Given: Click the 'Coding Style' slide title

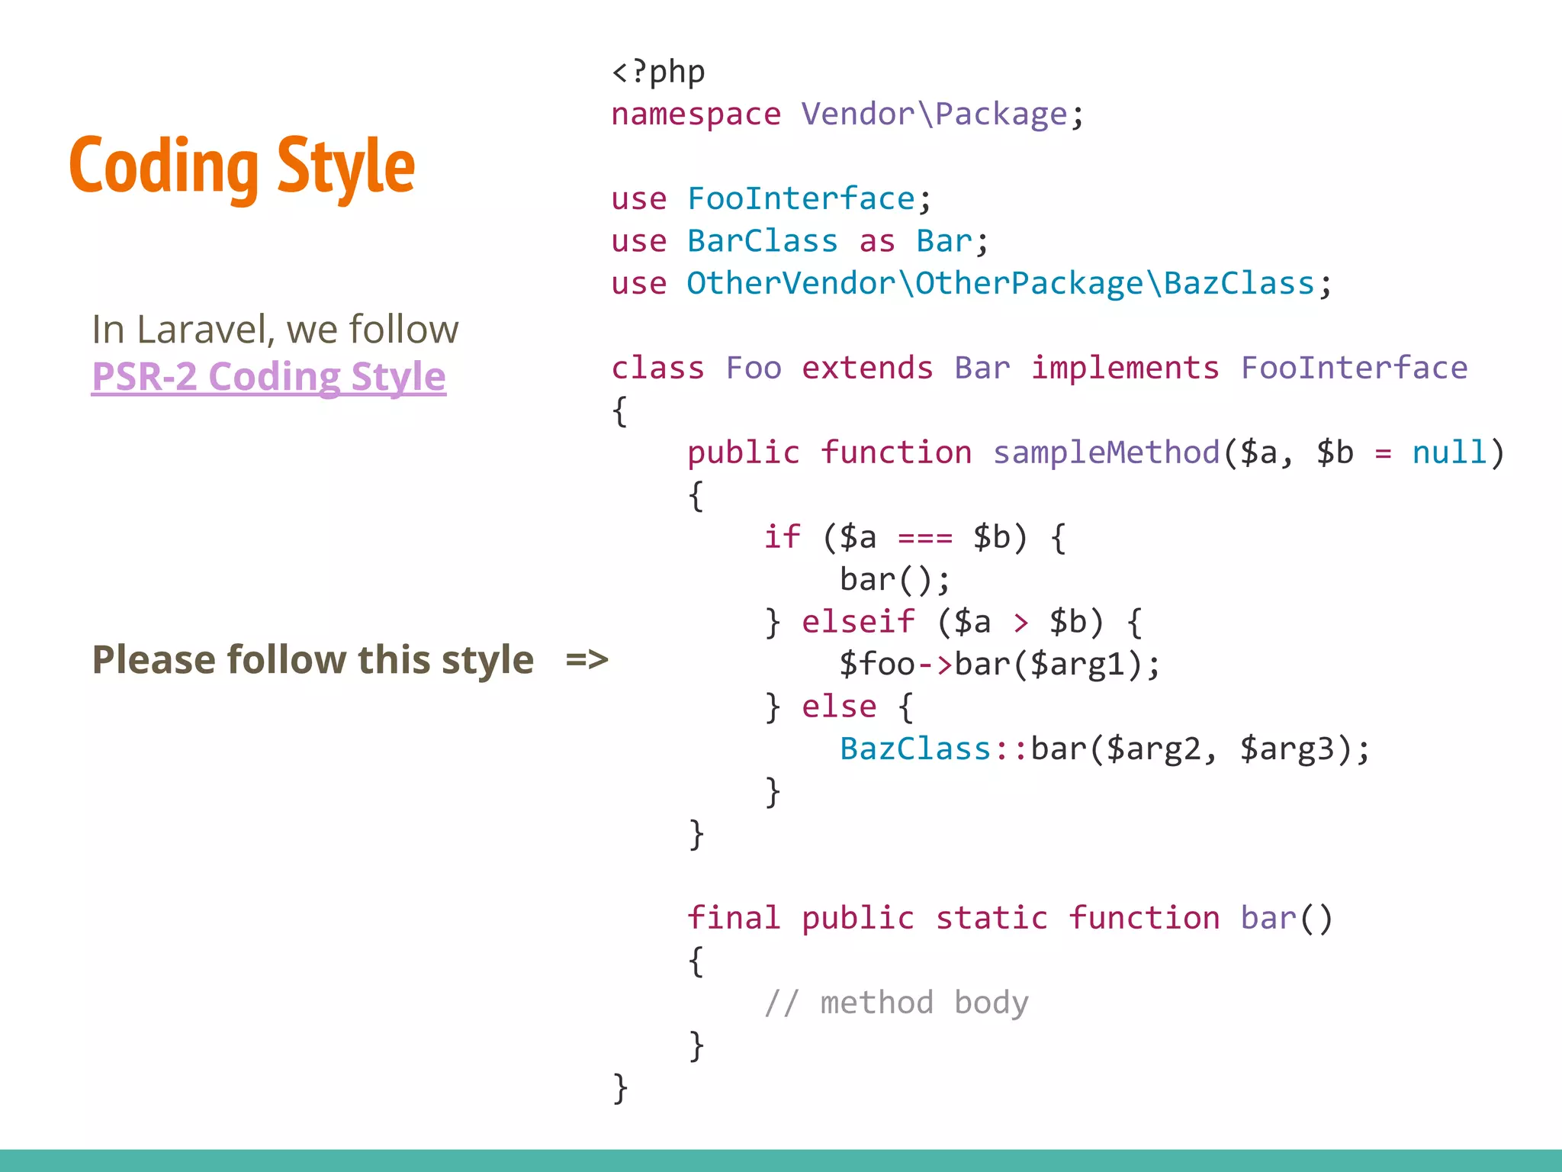Looking at the screenshot, I should coord(242,167).
